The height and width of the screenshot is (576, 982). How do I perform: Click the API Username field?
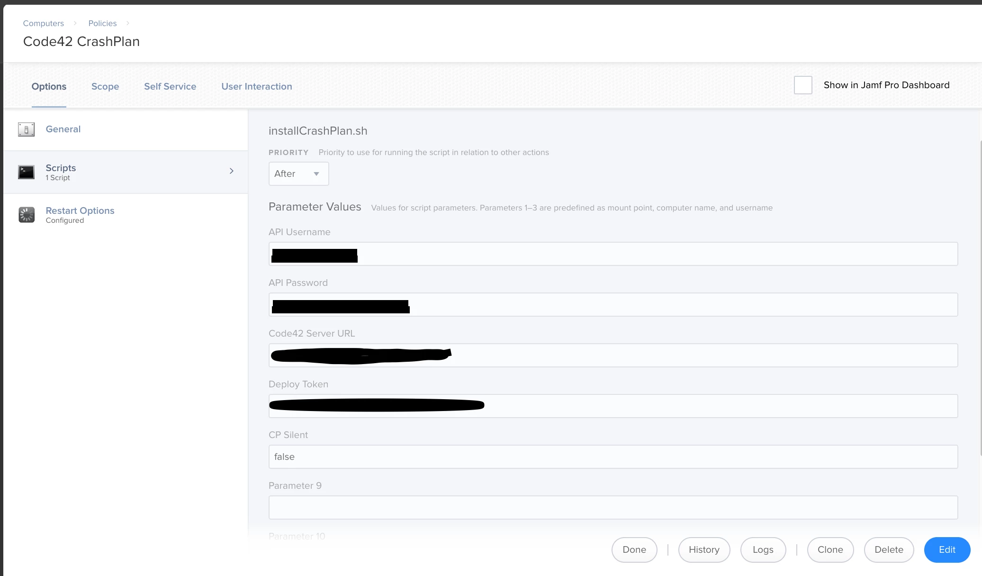[613, 254]
